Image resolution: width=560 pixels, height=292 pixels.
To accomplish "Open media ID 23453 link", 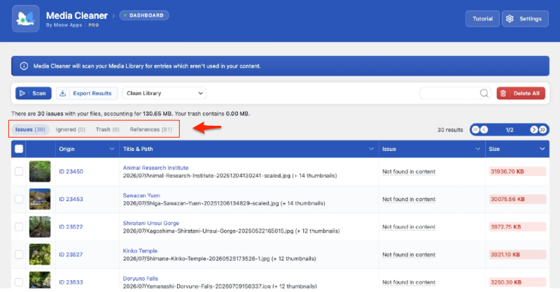I will (71, 199).
